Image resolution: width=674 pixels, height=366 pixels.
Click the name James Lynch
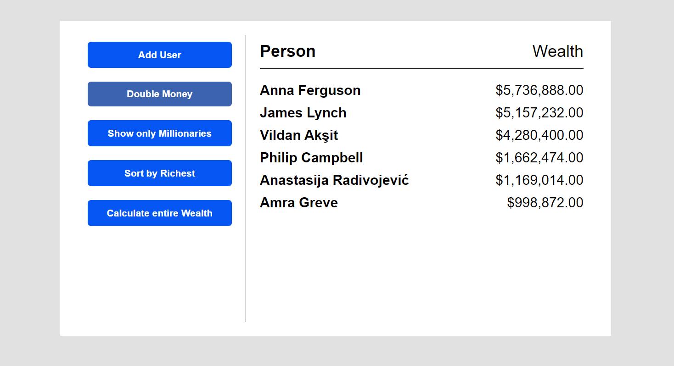tap(303, 113)
